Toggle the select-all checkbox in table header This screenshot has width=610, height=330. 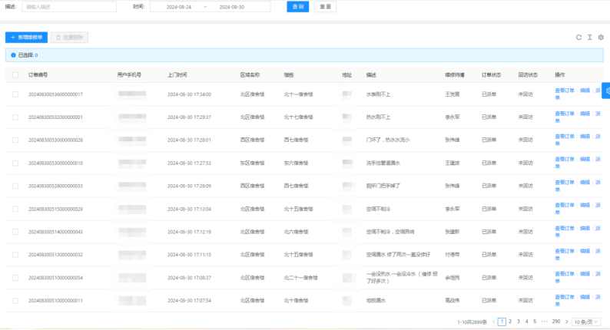click(x=15, y=75)
